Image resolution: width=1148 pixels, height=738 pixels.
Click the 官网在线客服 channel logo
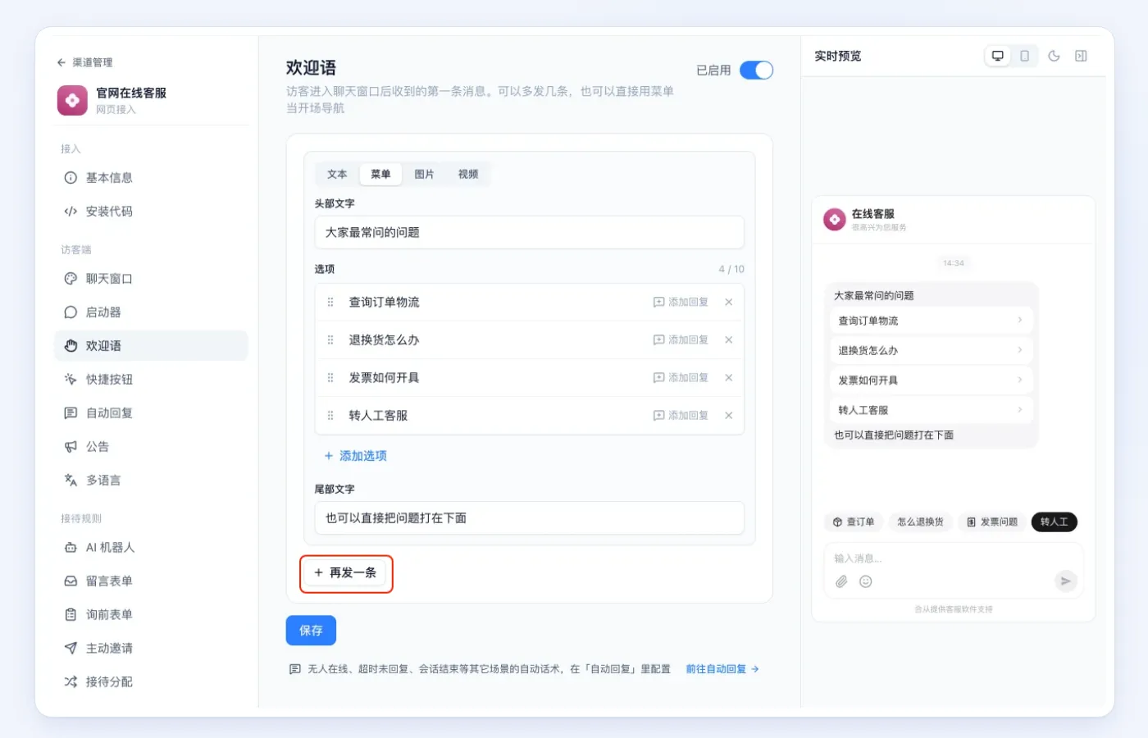coord(72,100)
